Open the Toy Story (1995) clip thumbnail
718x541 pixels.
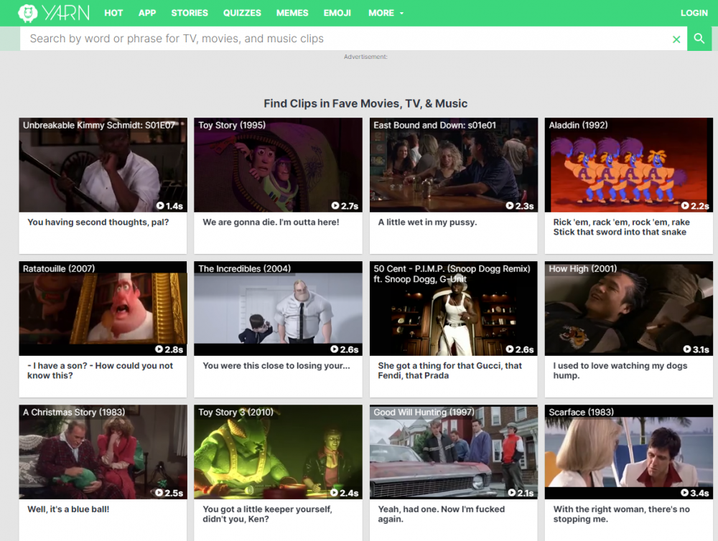click(278, 165)
